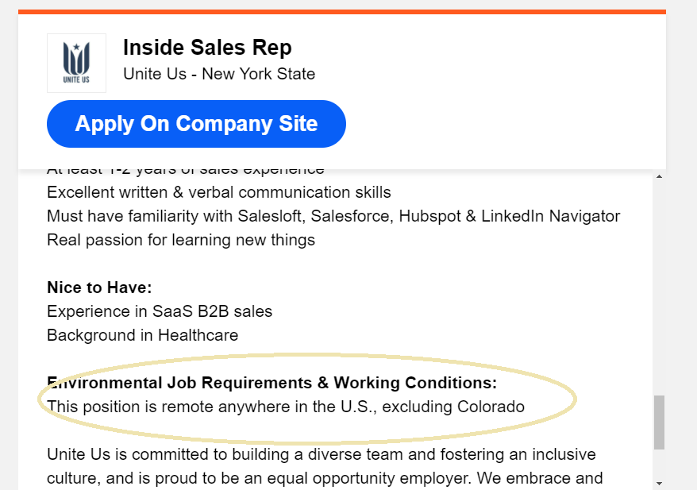The height and width of the screenshot is (490, 697).
Task: Click the Salesloft, Salesforce, Hubspot requirement line
Action: pyautogui.click(x=333, y=216)
